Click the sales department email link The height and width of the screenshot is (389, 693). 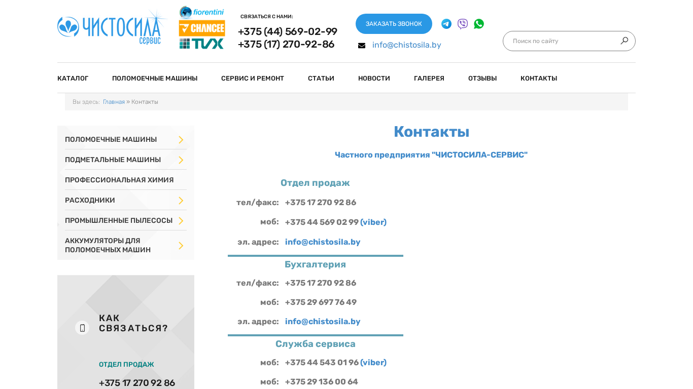(x=323, y=242)
